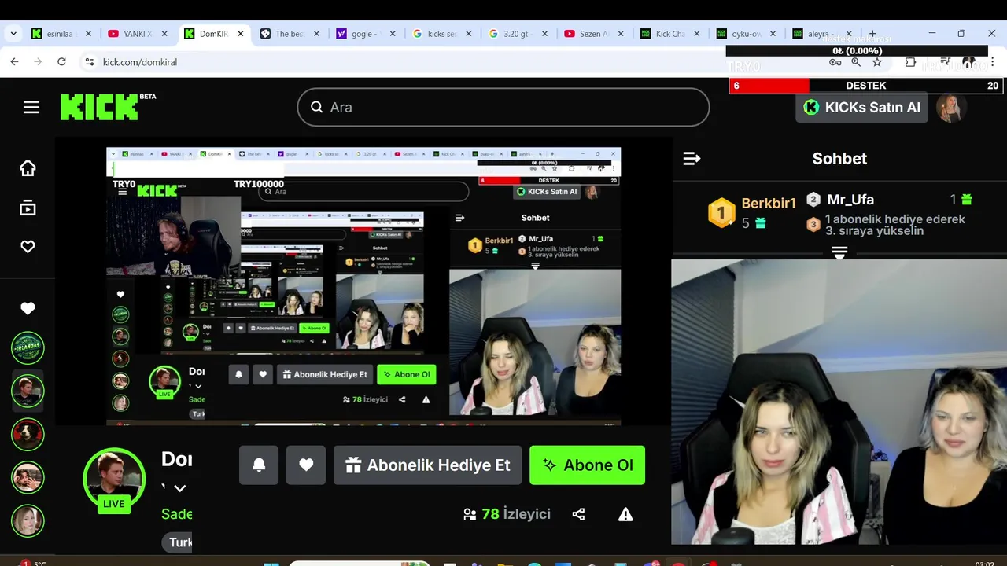1007x566 pixels.
Task: Switch to the aleyra tab
Action: click(x=823, y=34)
